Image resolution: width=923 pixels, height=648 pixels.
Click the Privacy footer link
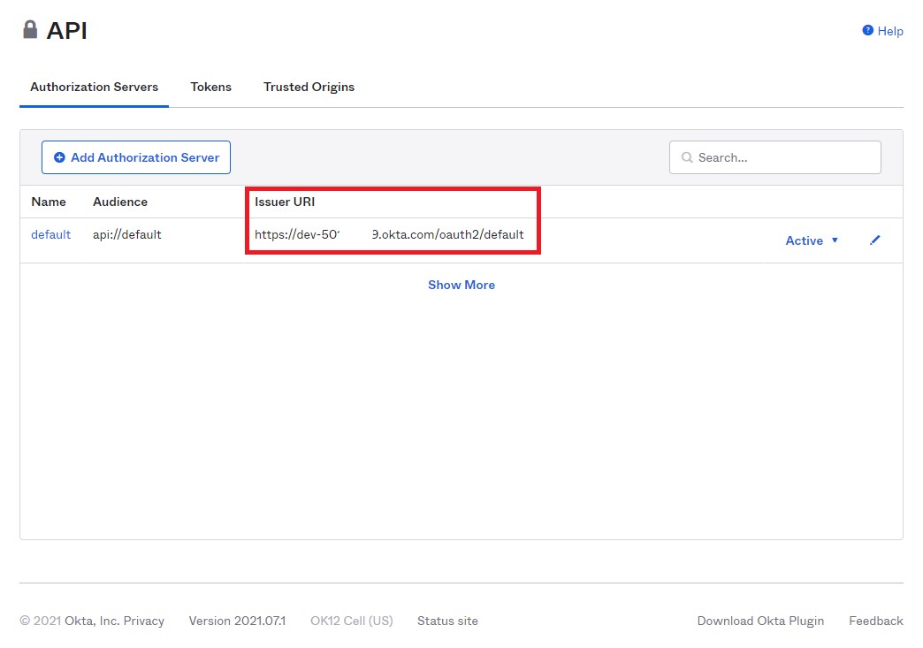pyautogui.click(x=144, y=621)
